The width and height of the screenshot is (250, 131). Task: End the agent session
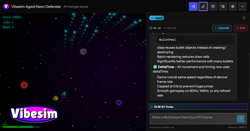[241, 28]
